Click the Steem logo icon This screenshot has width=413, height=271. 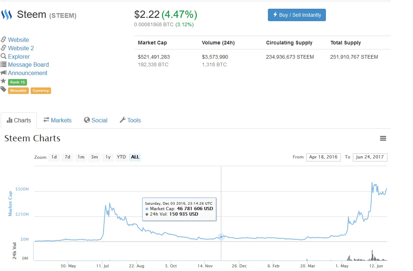pyautogui.click(x=7, y=15)
